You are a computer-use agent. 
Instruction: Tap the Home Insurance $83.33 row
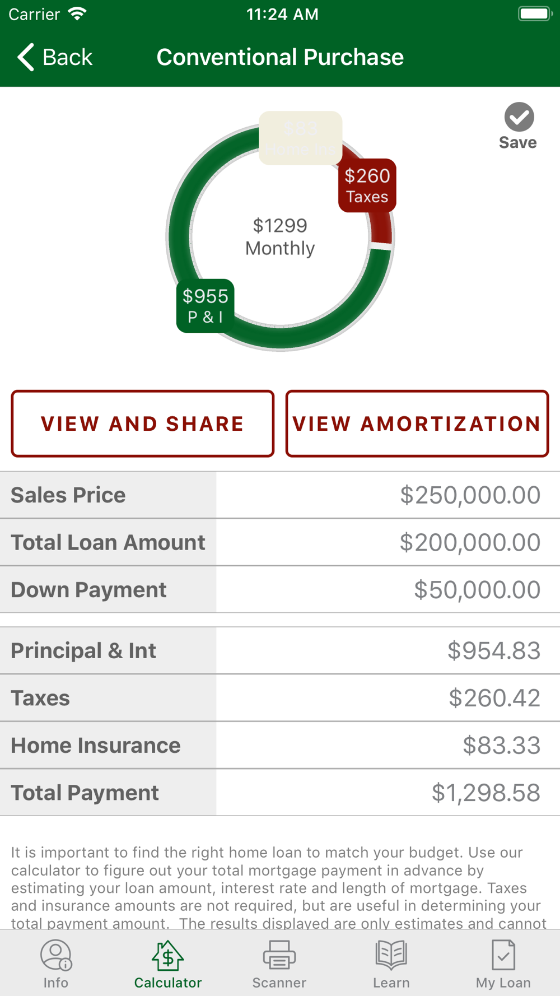tap(280, 746)
